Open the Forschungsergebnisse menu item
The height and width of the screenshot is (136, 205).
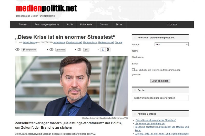pos(47,24)
